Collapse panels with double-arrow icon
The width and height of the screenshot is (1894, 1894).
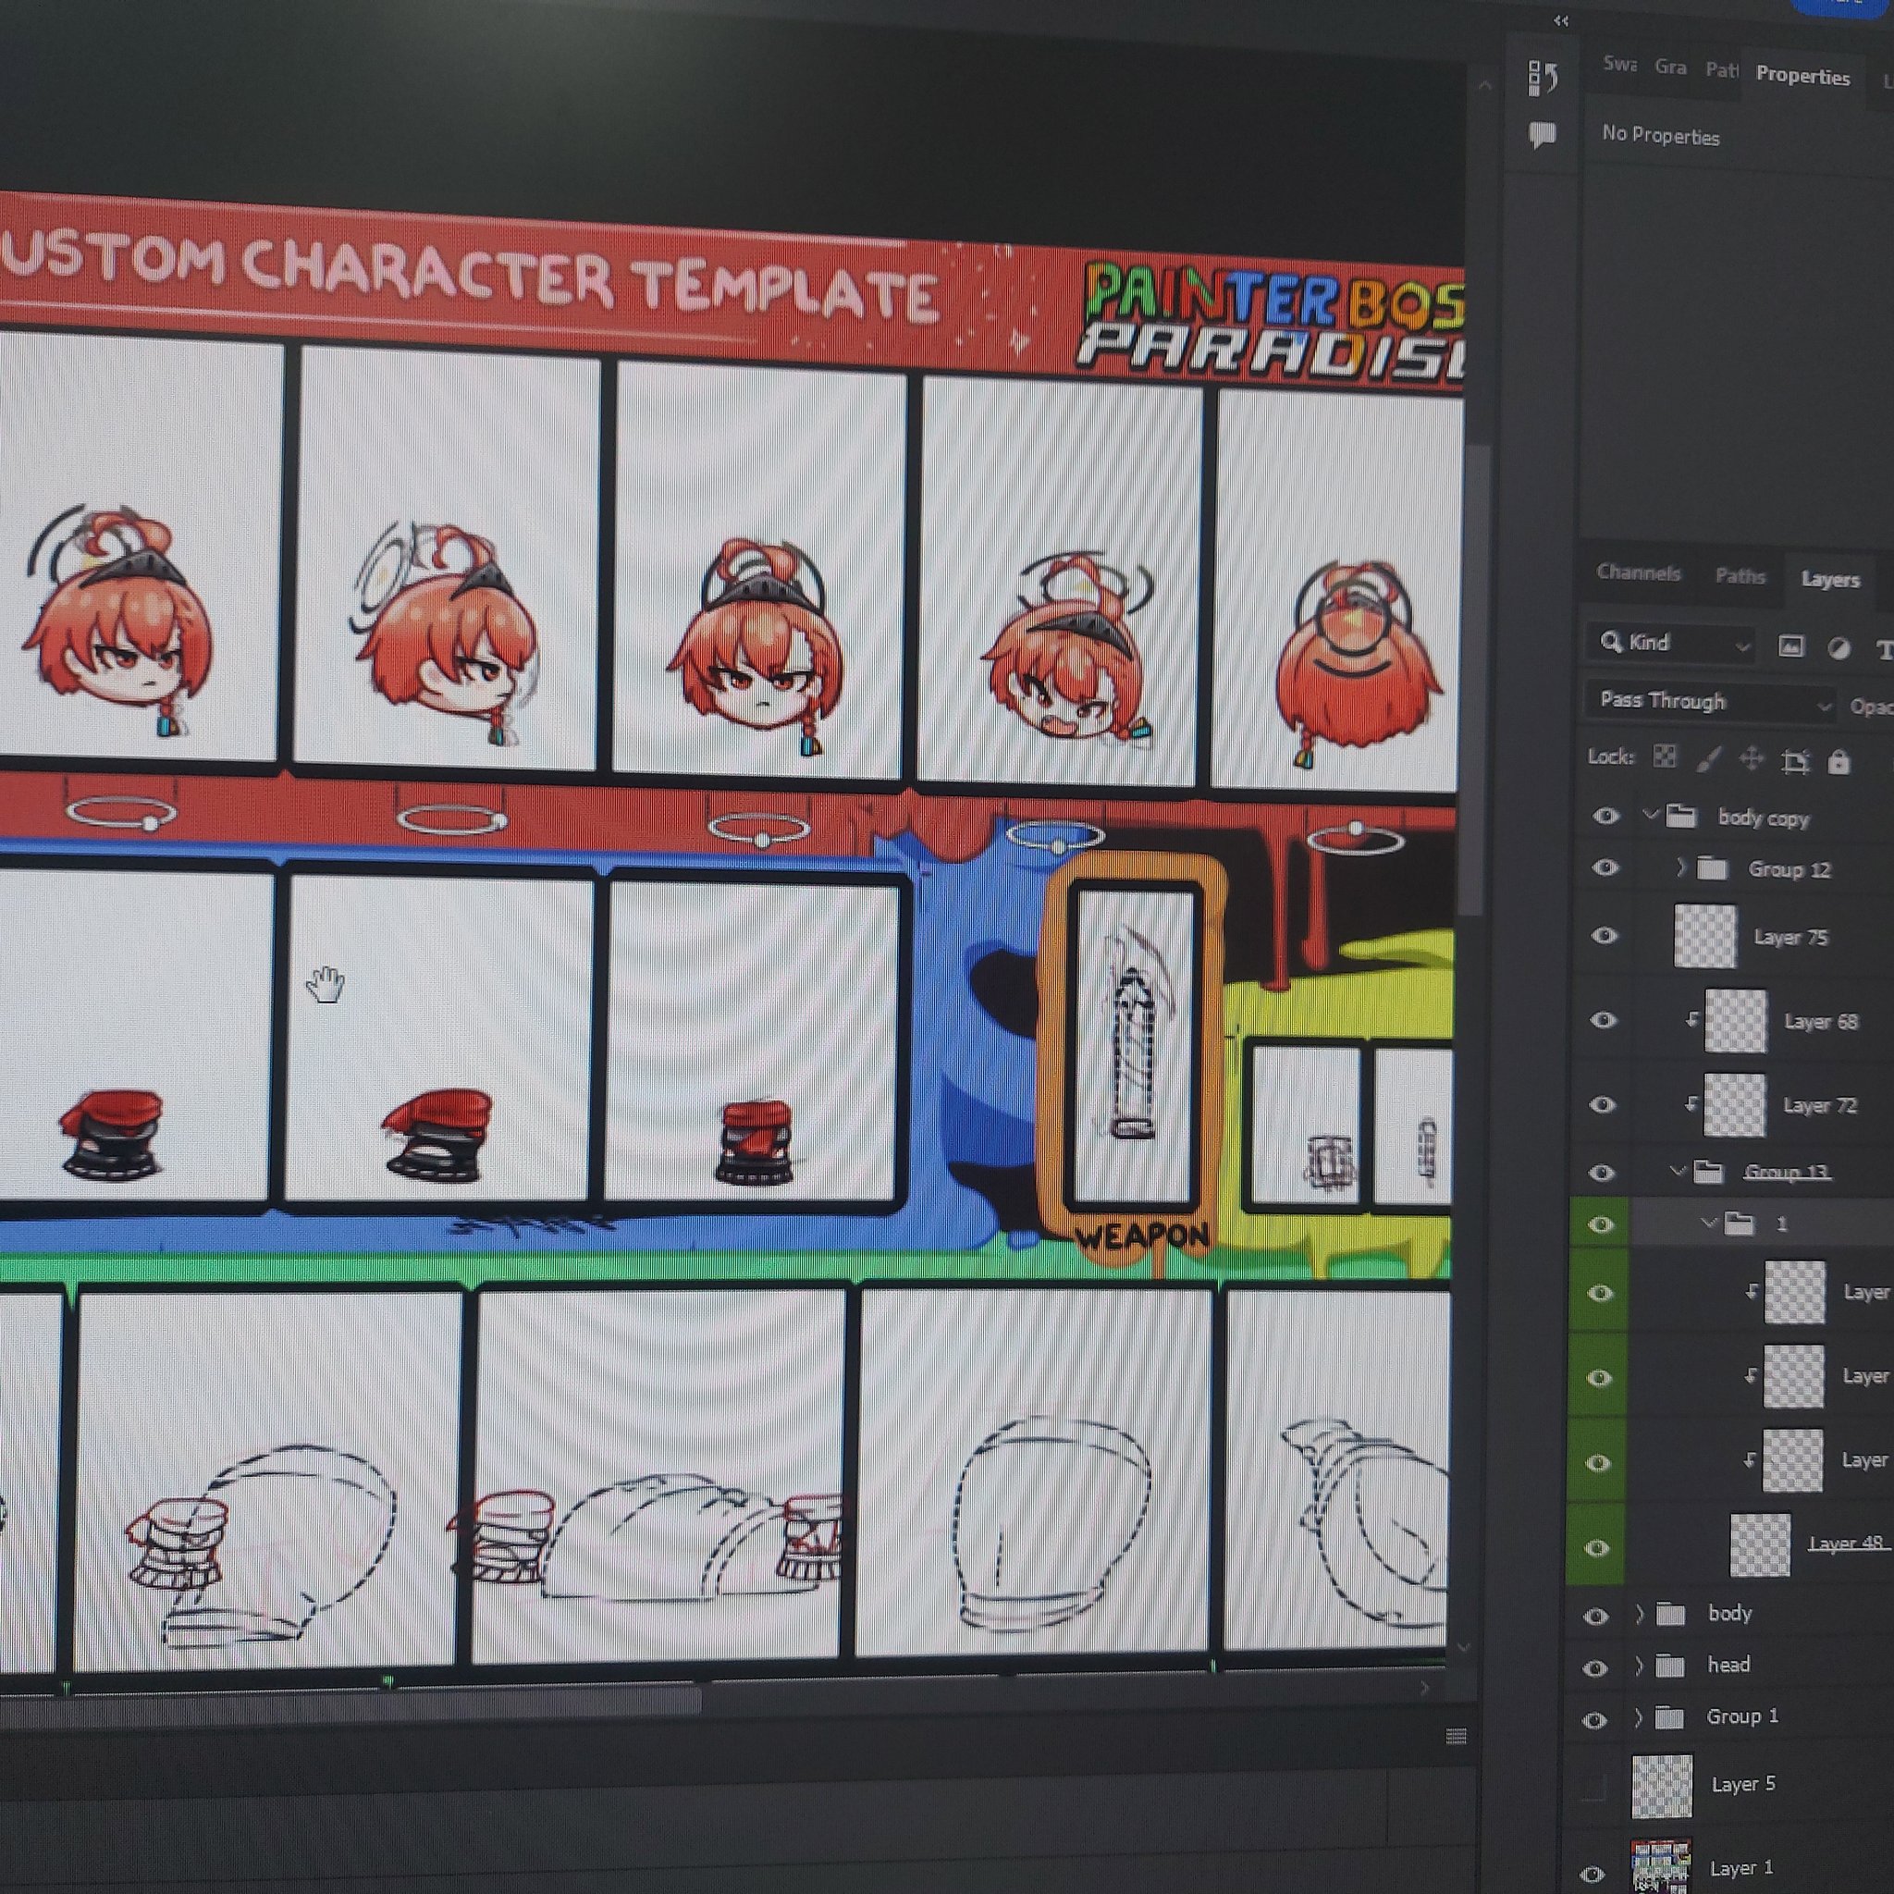[1562, 20]
